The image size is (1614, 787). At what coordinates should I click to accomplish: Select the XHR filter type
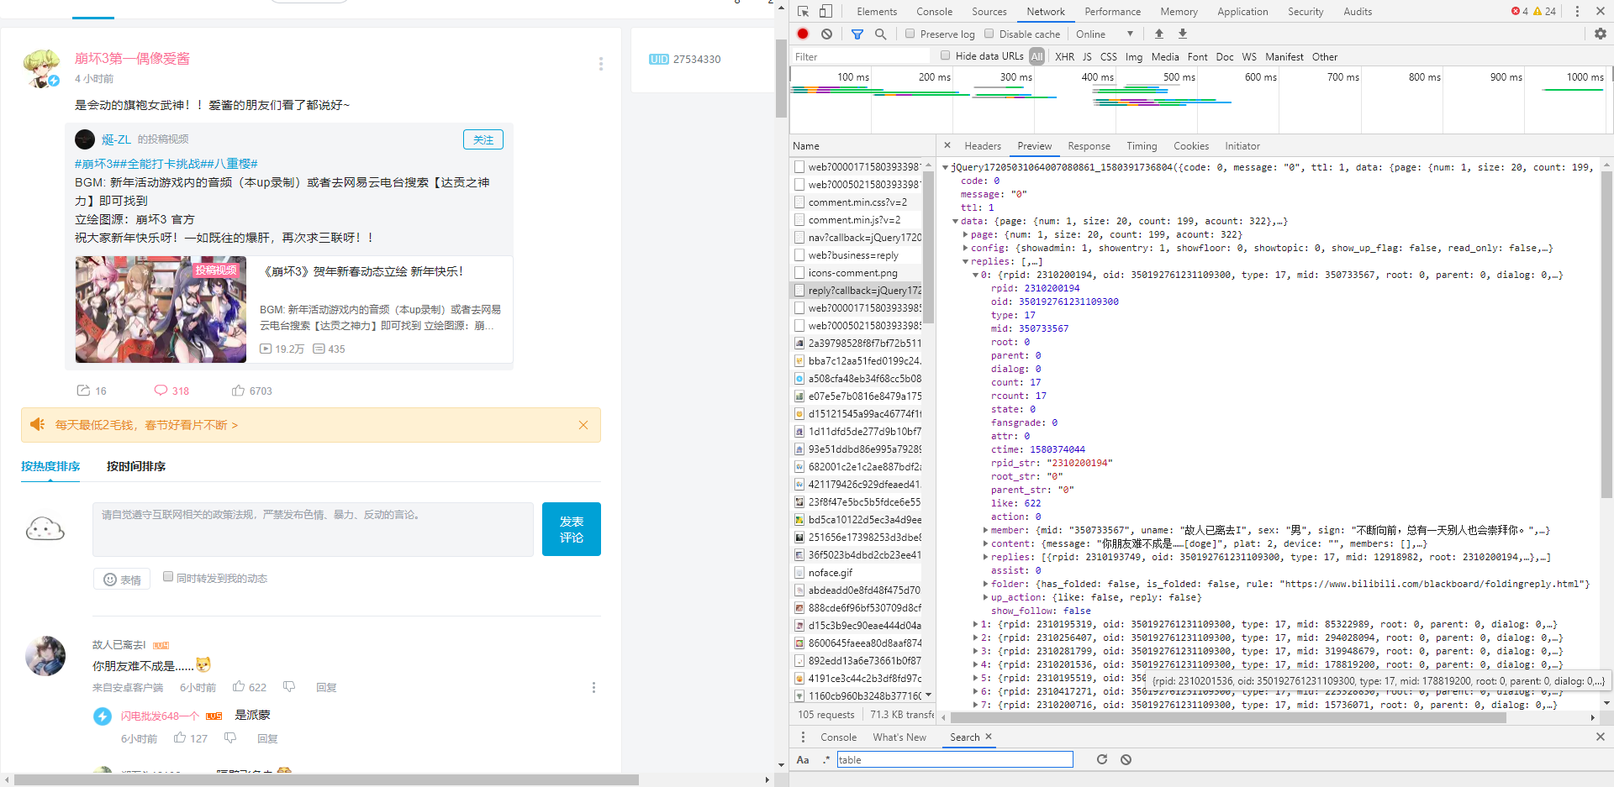click(x=1064, y=56)
